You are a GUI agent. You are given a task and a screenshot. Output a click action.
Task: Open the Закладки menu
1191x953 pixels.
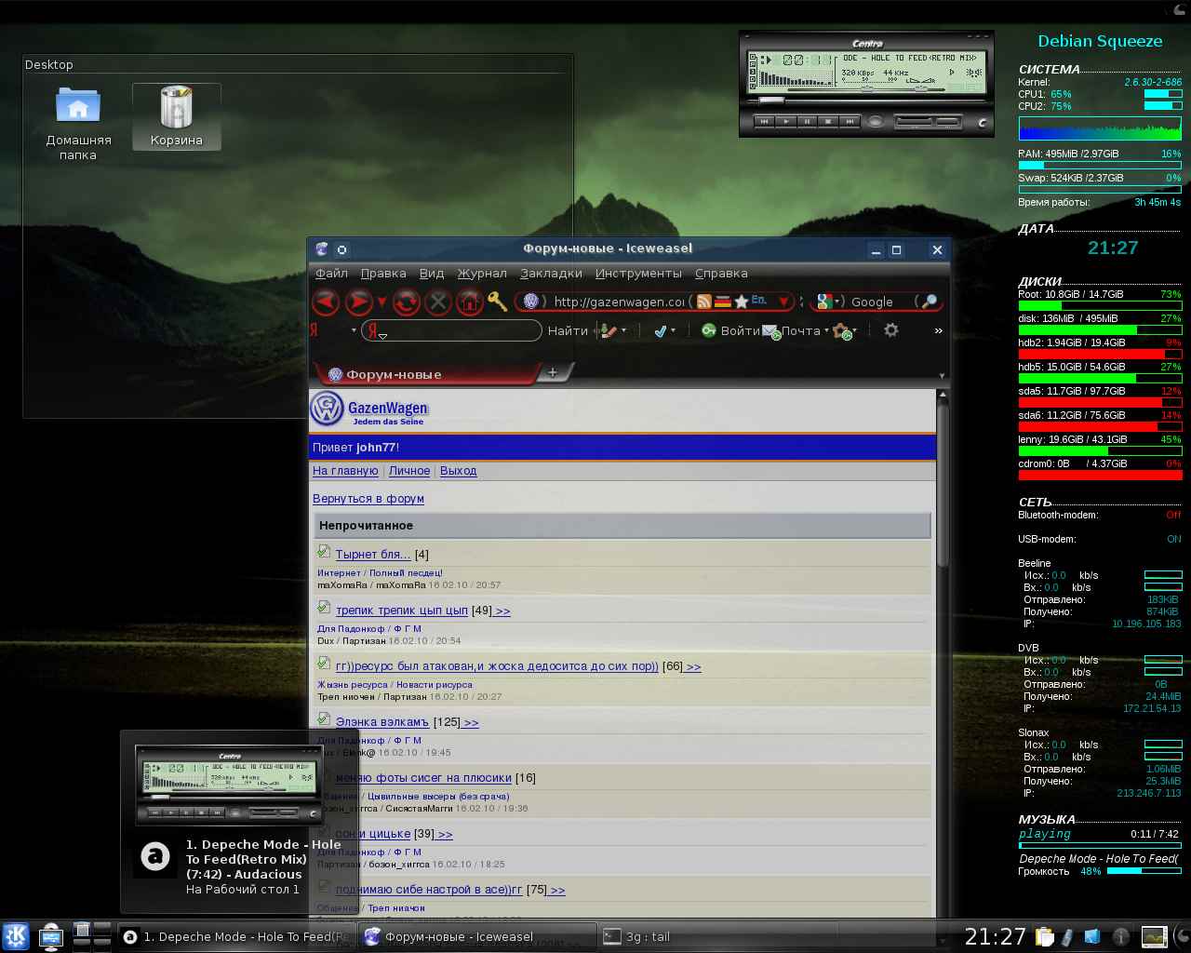tap(551, 273)
